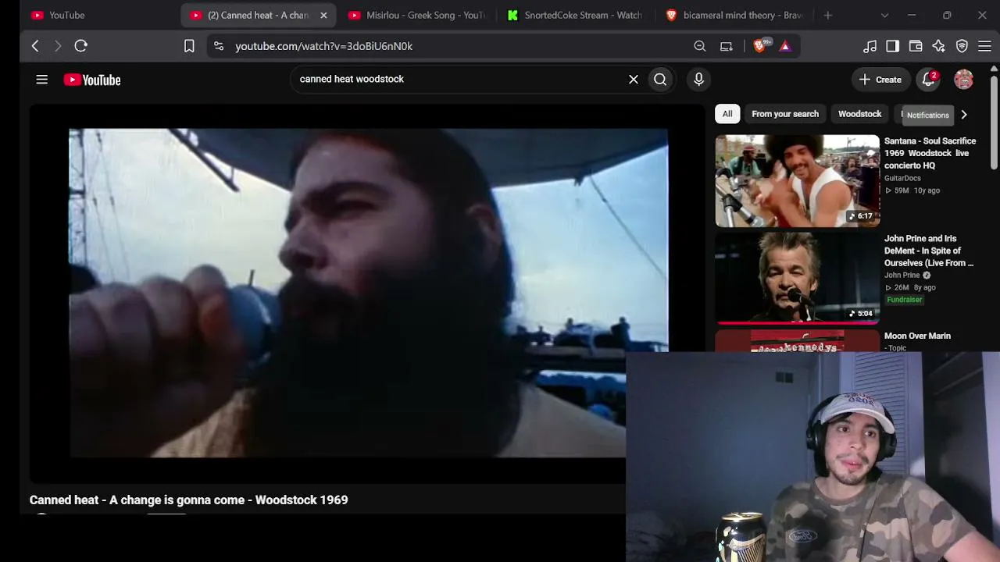Viewport: 1000px width, 562px height.
Task: Select the All filter chip
Action: [x=727, y=114]
